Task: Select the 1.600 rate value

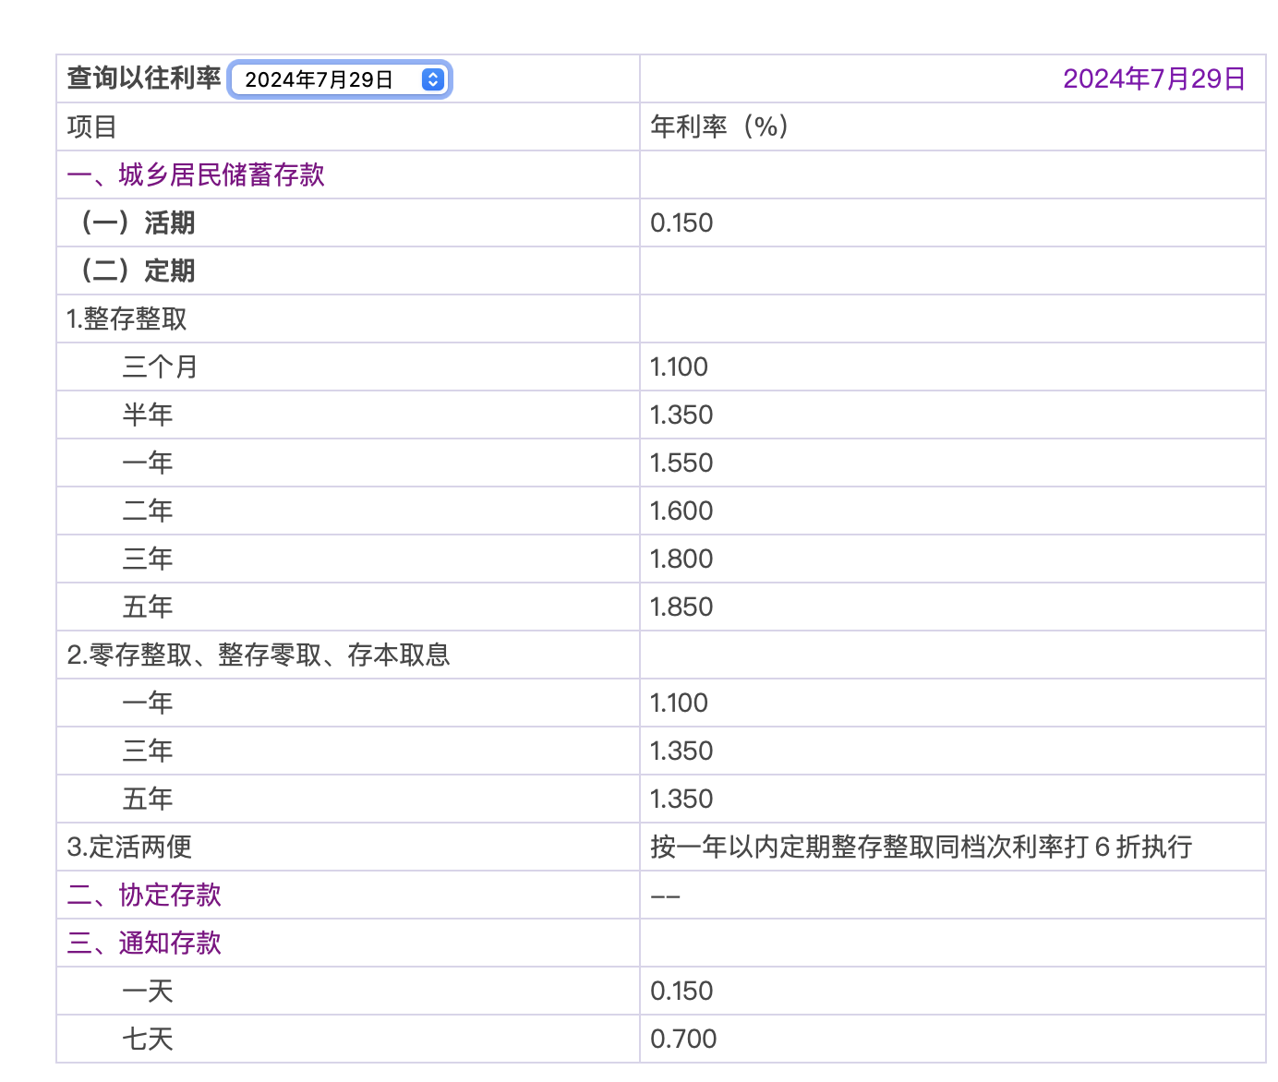Action: 681,511
